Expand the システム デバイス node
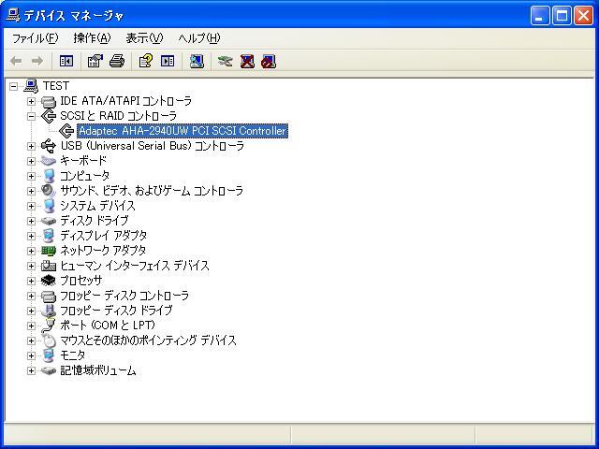The width and height of the screenshot is (599, 449). pyautogui.click(x=31, y=206)
